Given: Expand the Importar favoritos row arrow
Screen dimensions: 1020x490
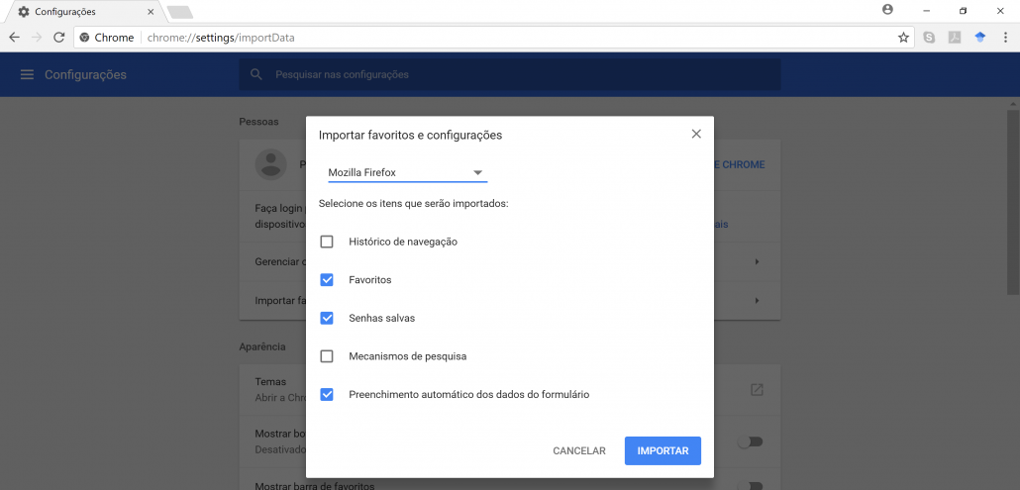Looking at the screenshot, I should tap(757, 301).
